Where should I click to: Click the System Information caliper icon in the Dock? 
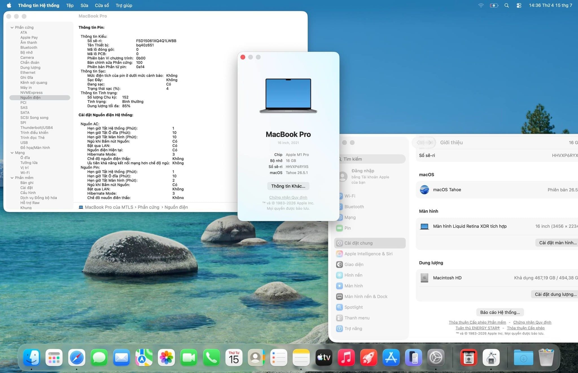click(491, 357)
